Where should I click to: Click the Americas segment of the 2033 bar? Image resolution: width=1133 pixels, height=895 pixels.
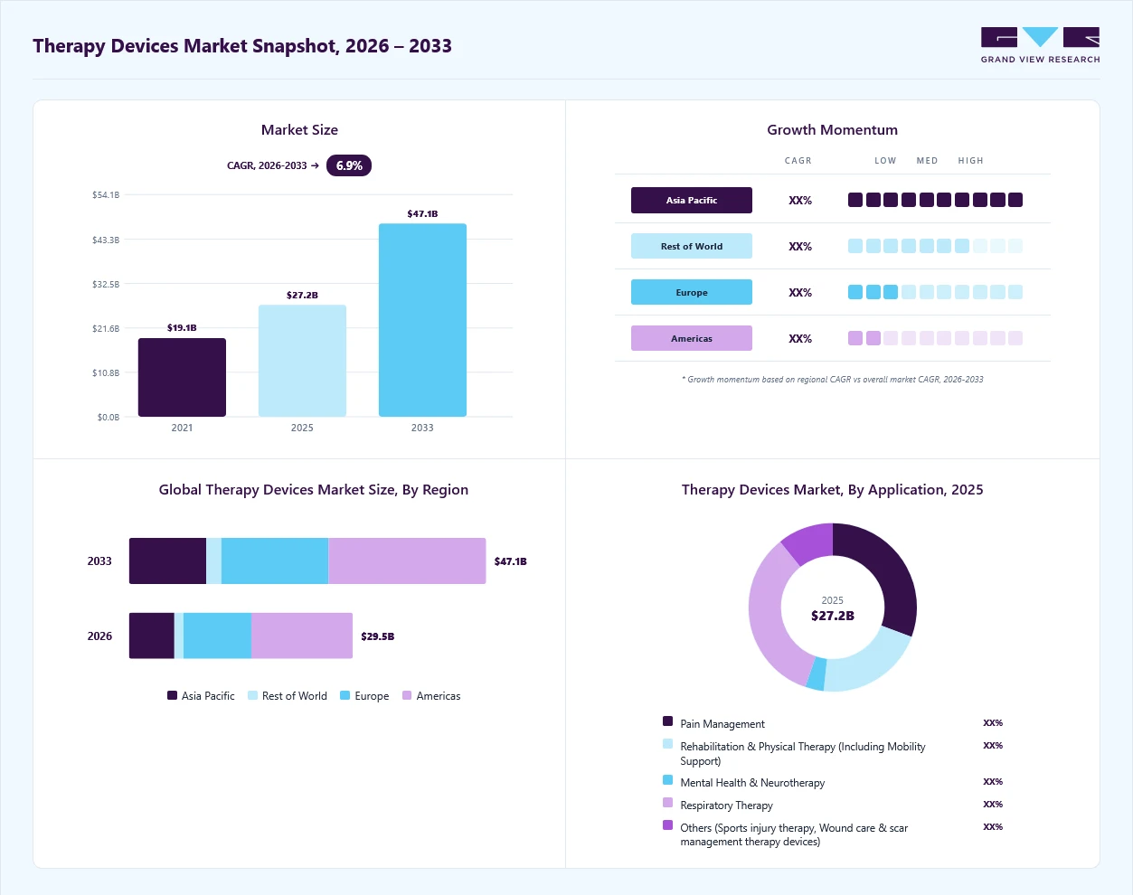pos(407,561)
